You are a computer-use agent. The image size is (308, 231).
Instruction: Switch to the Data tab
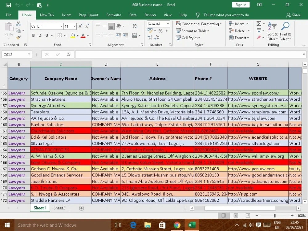pyautogui.click(x=133, y=15)
